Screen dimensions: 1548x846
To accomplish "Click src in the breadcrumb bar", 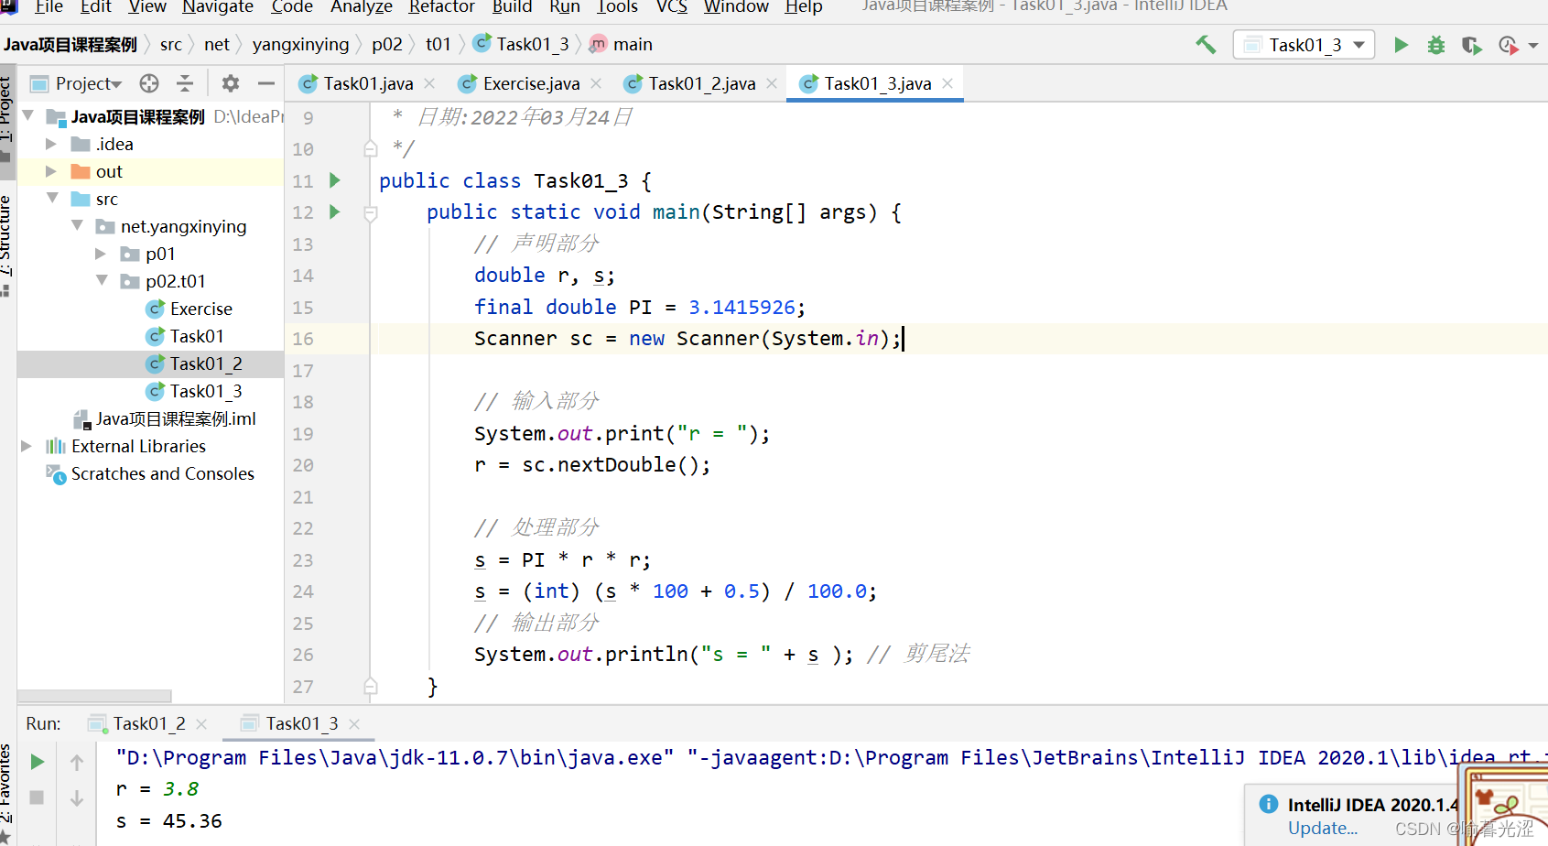I will click(x=170, y=44).
